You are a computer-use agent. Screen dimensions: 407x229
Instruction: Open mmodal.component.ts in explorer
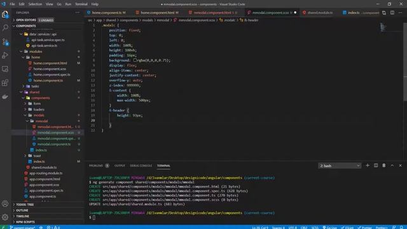click(54, 144)
